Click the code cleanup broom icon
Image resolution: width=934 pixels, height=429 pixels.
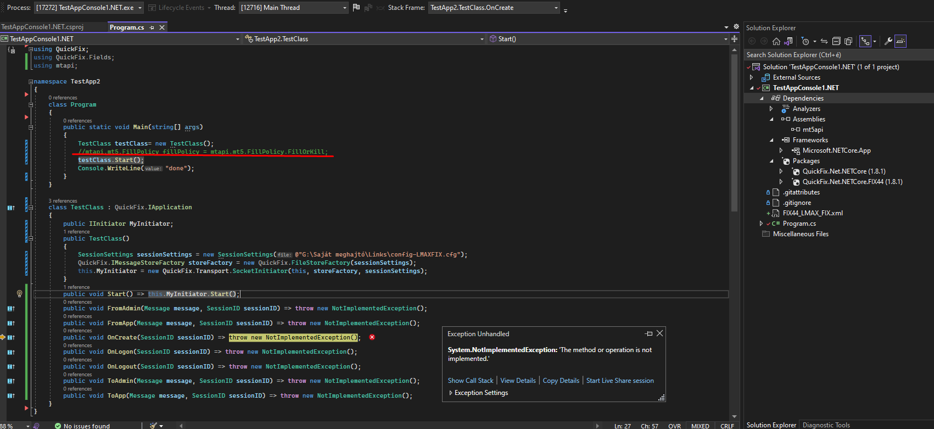click(x=154, y=425)
